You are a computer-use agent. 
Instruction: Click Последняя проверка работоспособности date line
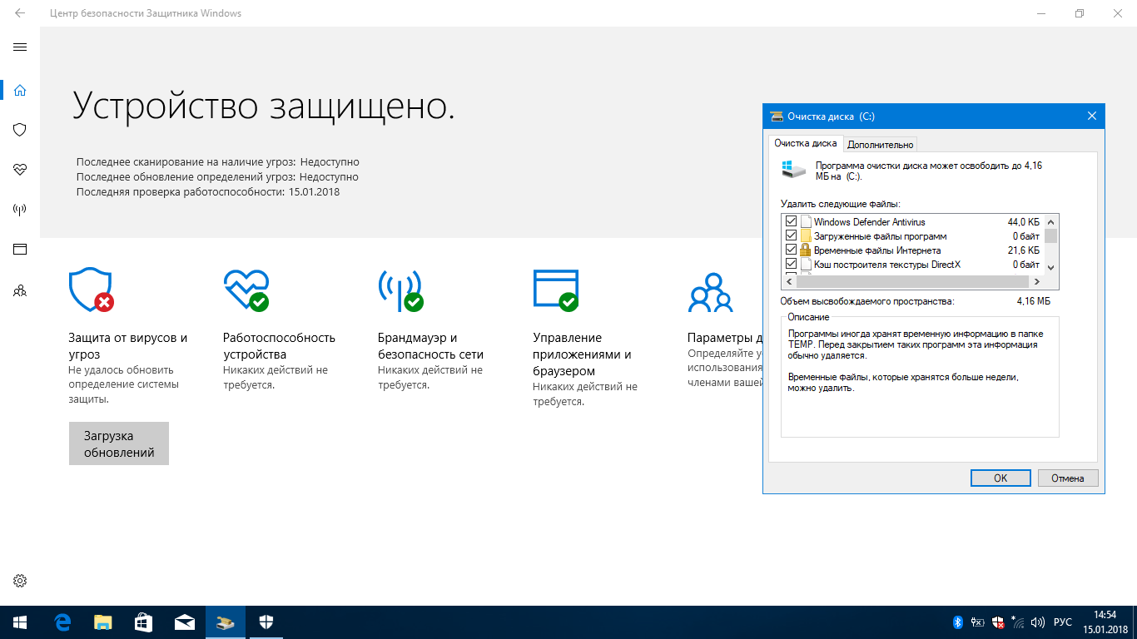(208, 192)
